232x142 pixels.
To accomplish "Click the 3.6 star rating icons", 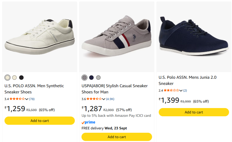I will tap(94, 99).
